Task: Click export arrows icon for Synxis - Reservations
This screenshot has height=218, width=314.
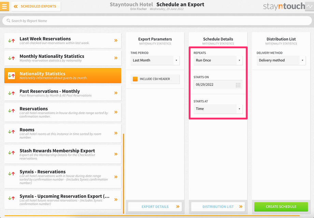Action: tap(11, 174)
